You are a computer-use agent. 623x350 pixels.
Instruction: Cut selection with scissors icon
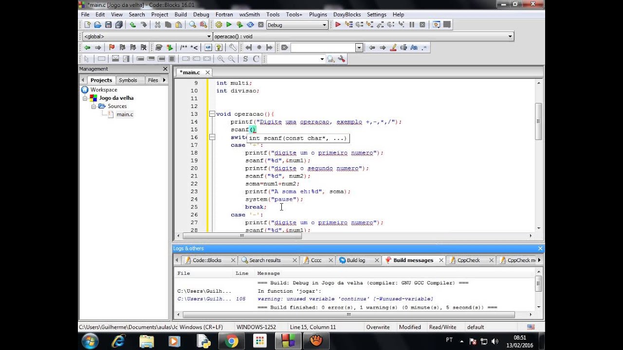[x=158, y=25]
